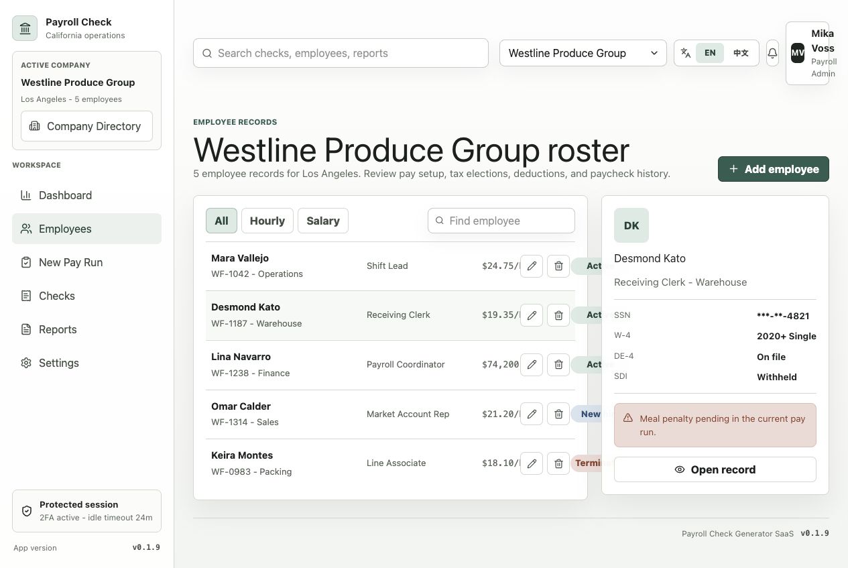Open Reports page in sidebar
The image size is (848, 568).
coord(86,329)
